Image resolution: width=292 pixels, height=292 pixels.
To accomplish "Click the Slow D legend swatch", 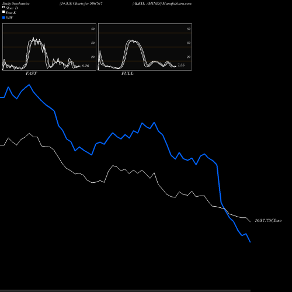I will click(x=4, y=7).
